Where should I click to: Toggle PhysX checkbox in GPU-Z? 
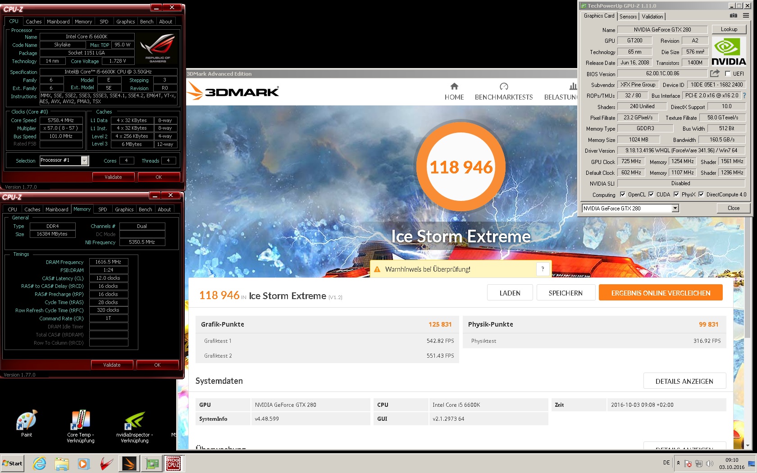coord(676,195)
